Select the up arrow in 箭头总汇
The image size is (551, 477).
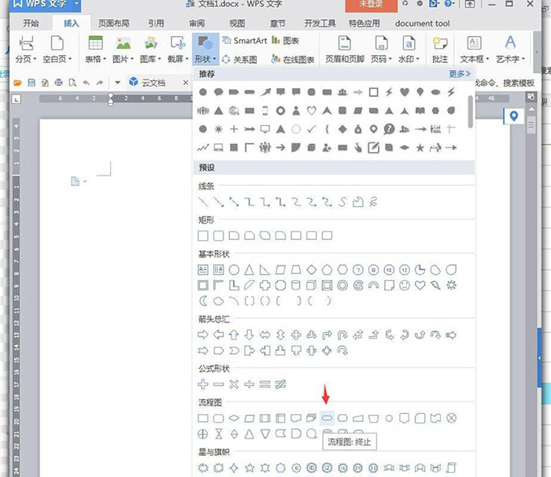tap(234, 335)
